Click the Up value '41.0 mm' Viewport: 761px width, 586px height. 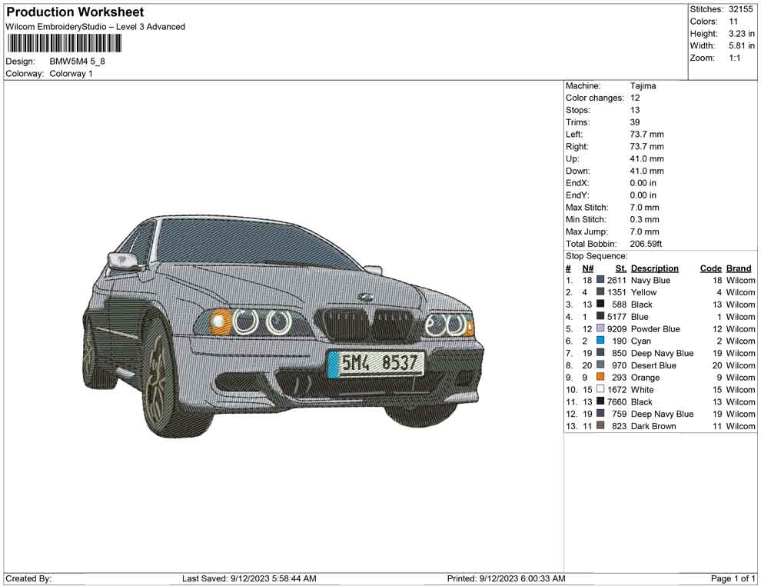[x=647, y=158]
